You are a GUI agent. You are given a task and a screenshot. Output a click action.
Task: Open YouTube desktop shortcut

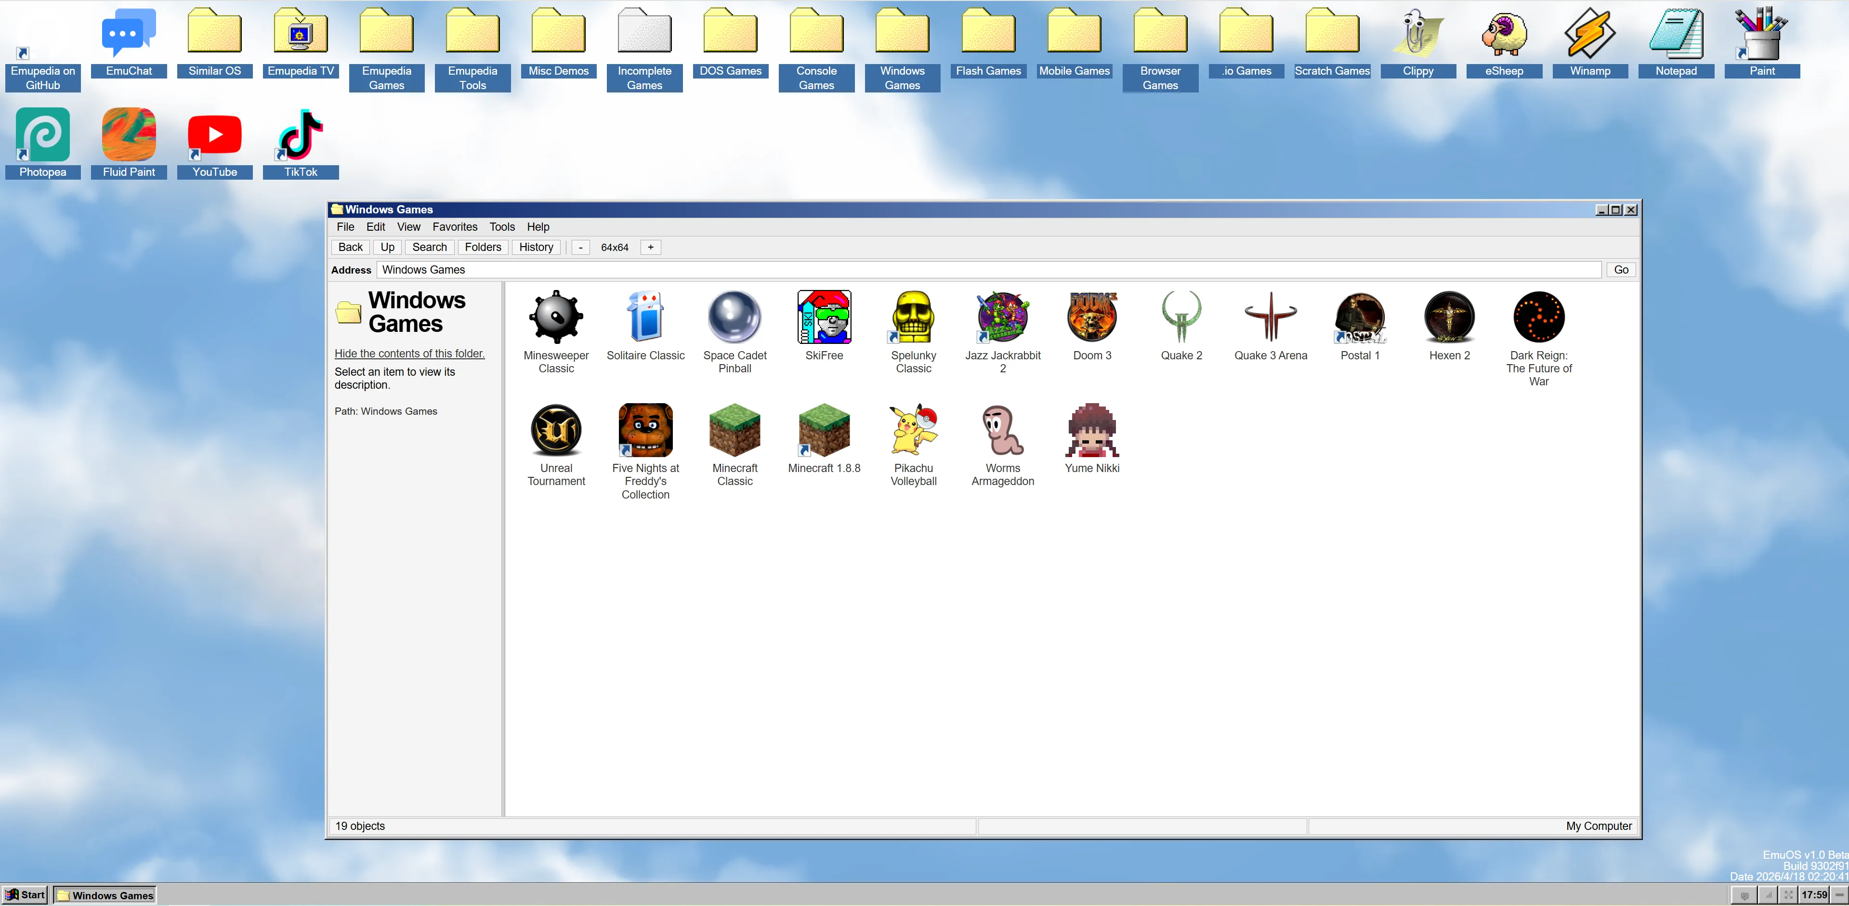(214, 134)
